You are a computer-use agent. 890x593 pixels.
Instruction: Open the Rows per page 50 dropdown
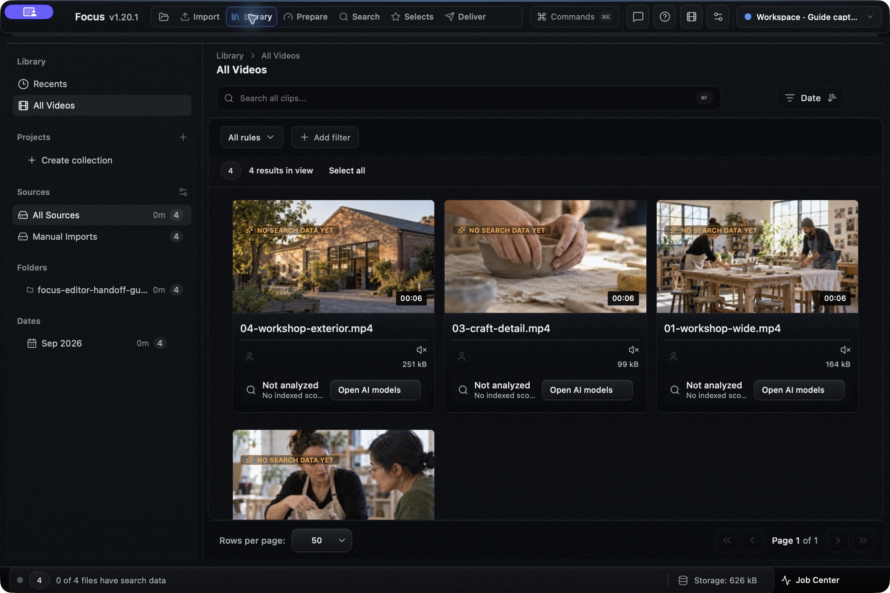pyautogui.click(x=322, y=540)
